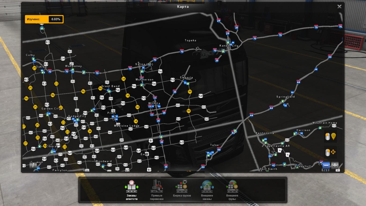Click the rest stop icon near Harrison
Viewport: 366px width, 206px height.
click(301, 133)
